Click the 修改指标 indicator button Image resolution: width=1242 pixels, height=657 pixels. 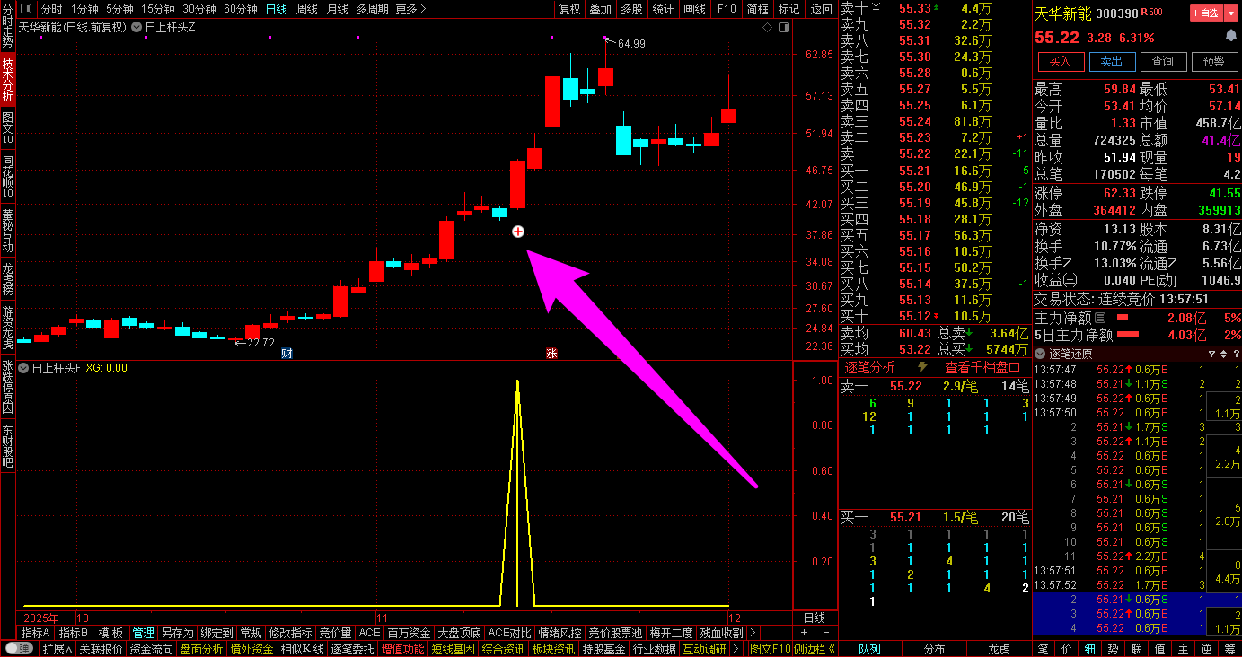point(290,633)
